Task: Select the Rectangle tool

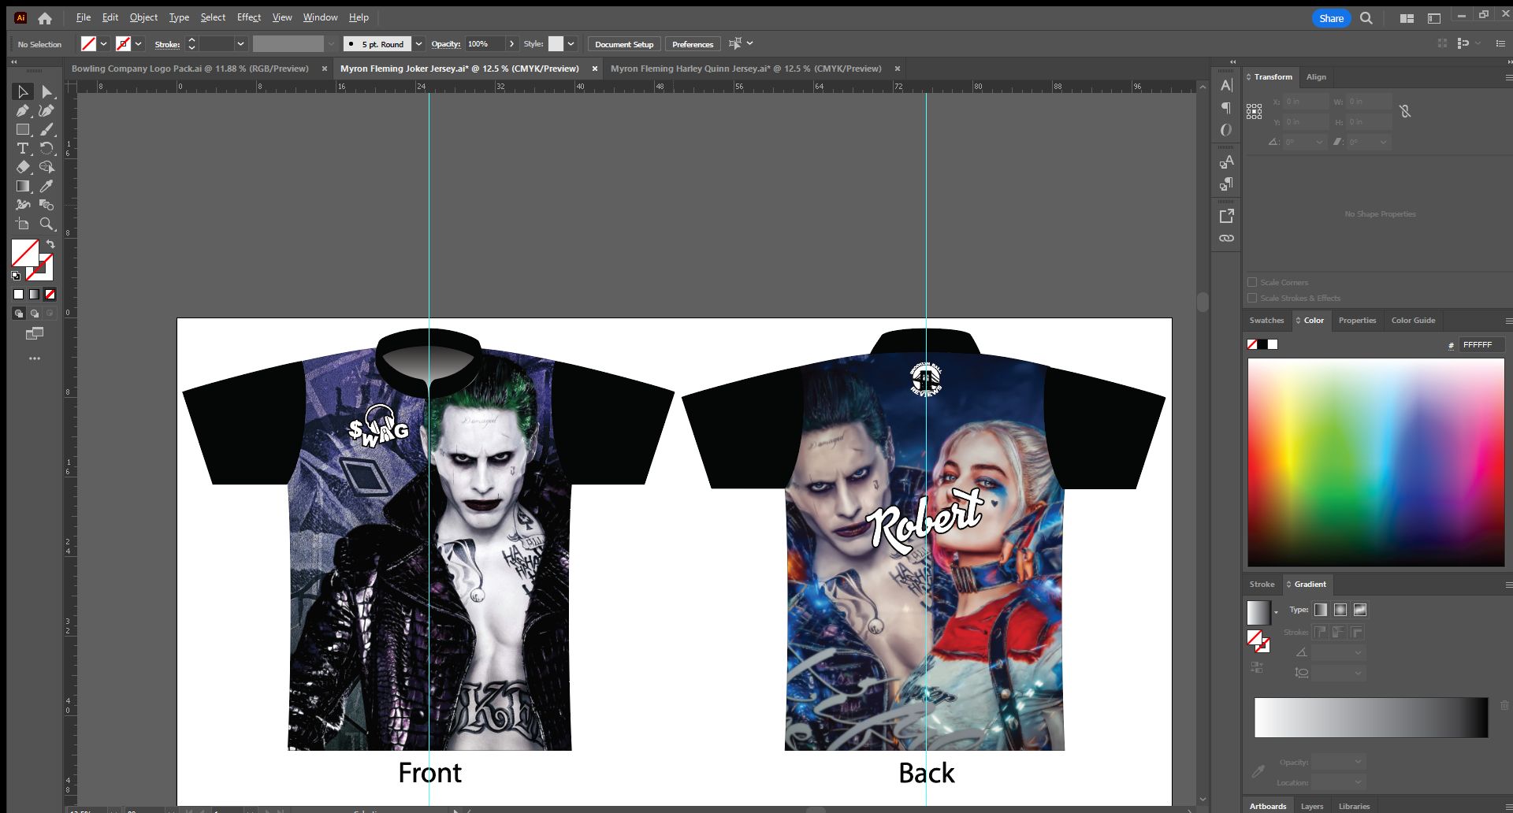Action: (x=23, y=130)
